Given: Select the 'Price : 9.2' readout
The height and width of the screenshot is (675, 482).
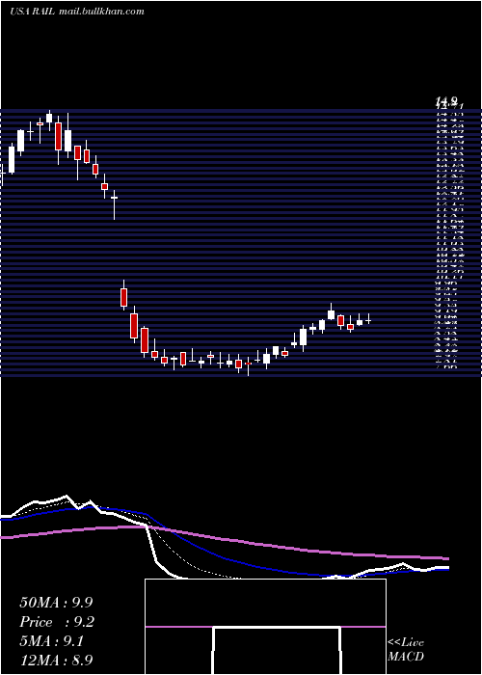Looking at the screenshot, I should (57, 622).
